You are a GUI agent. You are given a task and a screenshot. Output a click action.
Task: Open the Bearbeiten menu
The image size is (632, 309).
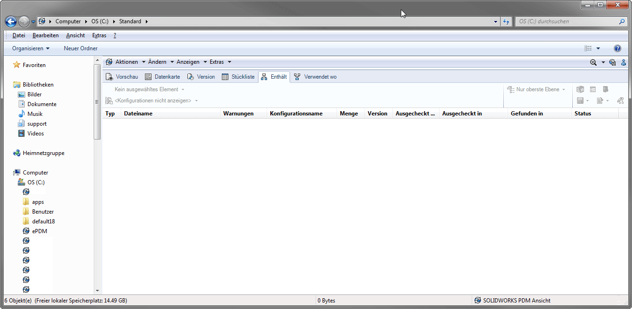tap(46, 35)
